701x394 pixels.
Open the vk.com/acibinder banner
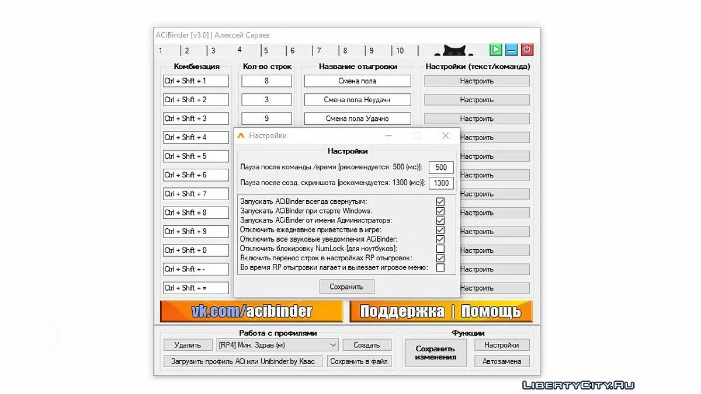pos(252,311)
